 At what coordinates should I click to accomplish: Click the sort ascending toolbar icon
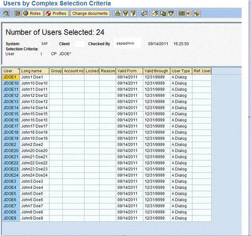click(118, 13)
